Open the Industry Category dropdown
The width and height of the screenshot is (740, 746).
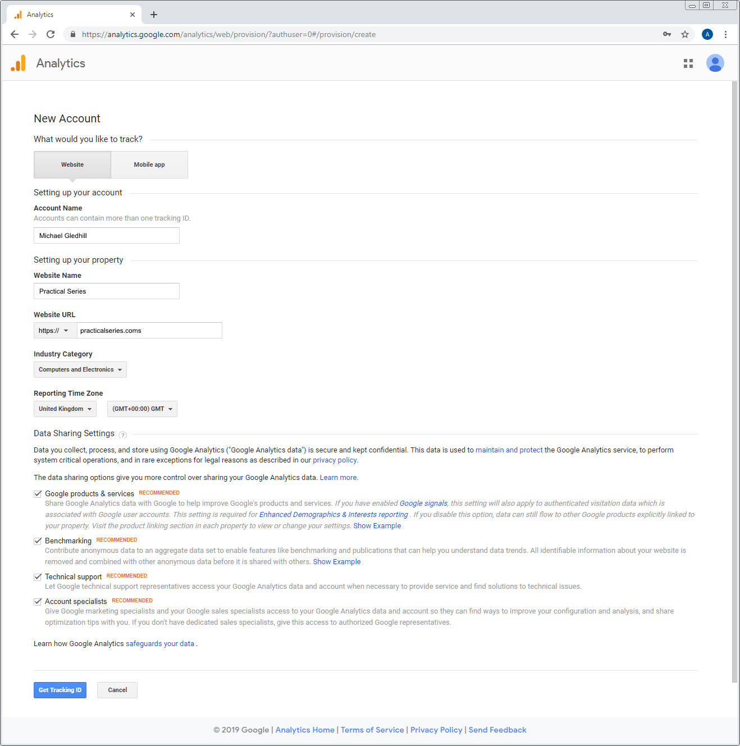80,370
